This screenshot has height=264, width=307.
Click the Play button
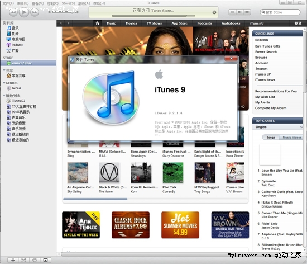[x=24, y=12]
